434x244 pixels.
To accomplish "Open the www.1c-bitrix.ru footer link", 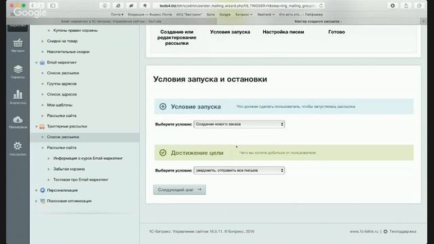I will pyautogui.click(x=363, y=232).
